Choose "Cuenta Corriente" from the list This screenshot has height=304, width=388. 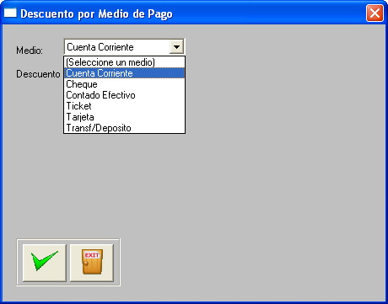[124, 73]
